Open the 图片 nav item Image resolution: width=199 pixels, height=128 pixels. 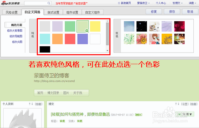66,93
